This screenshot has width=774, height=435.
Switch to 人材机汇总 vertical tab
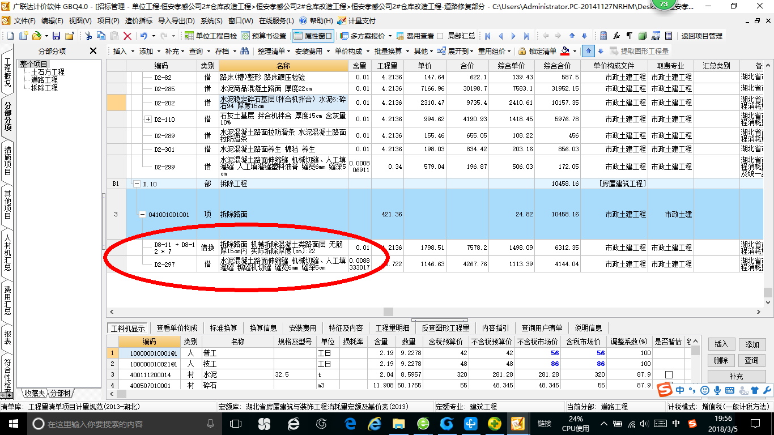[7, 253]
